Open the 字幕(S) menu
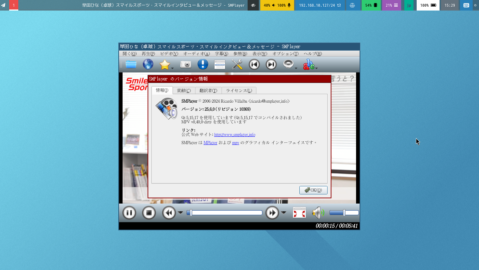The height and width of the screenshot is (270, 479). coord(222,54)
